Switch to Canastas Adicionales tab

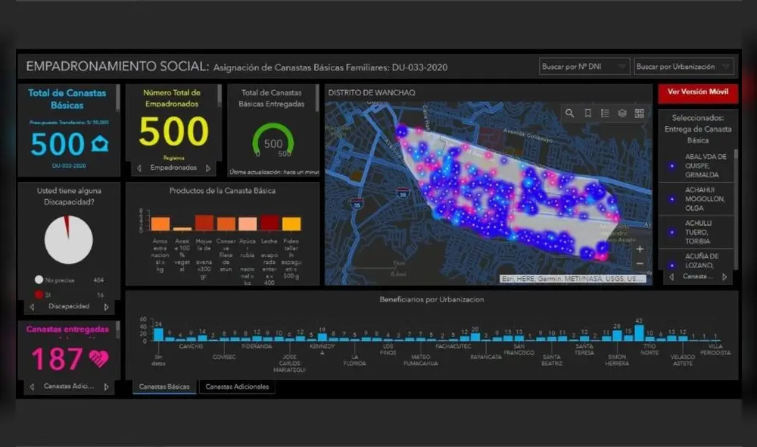(236, 387)
